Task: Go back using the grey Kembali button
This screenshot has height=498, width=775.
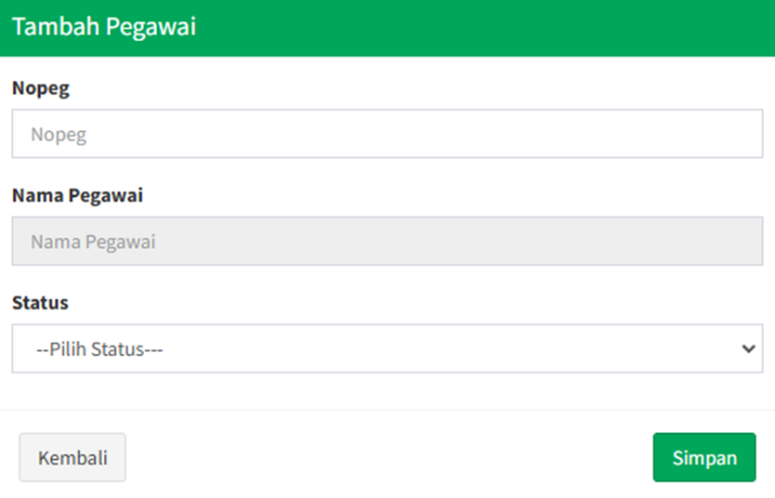Action: (72, 458)
